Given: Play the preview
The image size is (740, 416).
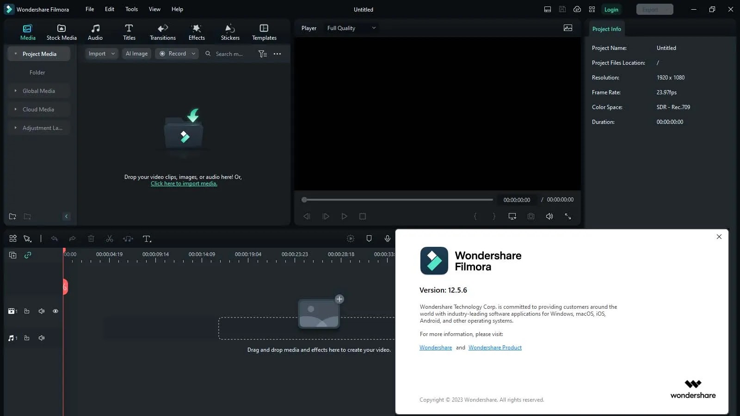Looking at the screenshot, I should coord(344,216).
